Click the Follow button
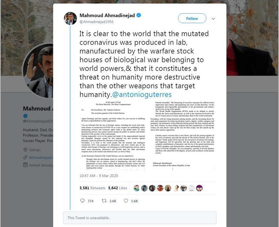Screen dimensions: 279x227 [x=192, y=18]
